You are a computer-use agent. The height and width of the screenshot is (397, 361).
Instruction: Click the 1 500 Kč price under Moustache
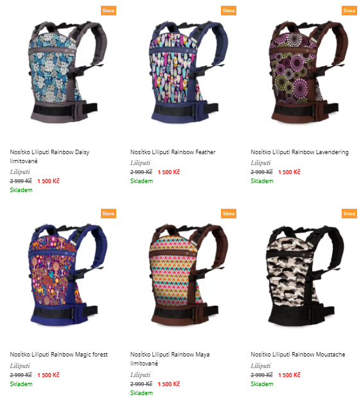point(289,375)
